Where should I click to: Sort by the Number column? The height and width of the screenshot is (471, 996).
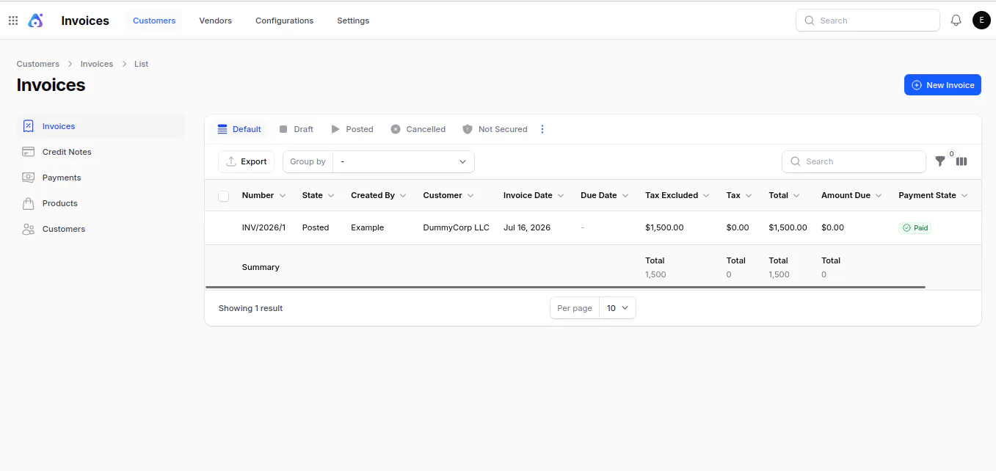click(263, 195)
